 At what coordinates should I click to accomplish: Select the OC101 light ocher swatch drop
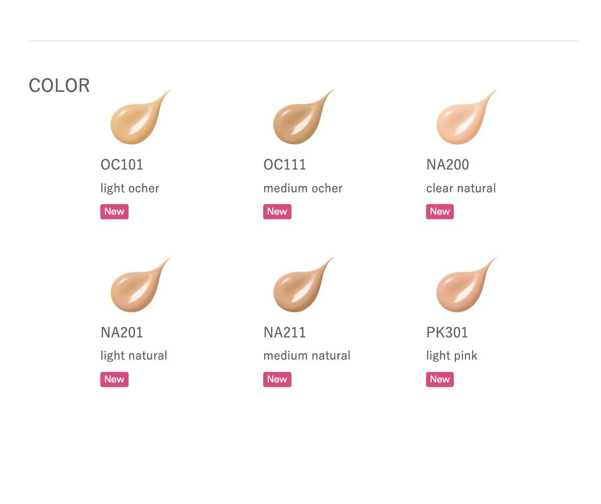tap(140, 117)
